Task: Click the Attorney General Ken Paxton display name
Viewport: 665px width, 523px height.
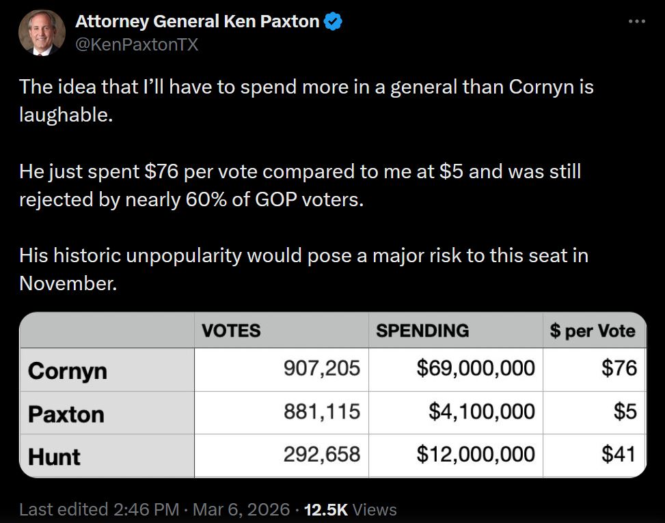Action: (x=197, y=22)
